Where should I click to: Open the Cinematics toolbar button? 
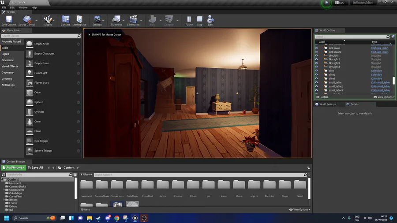[133, 20]
